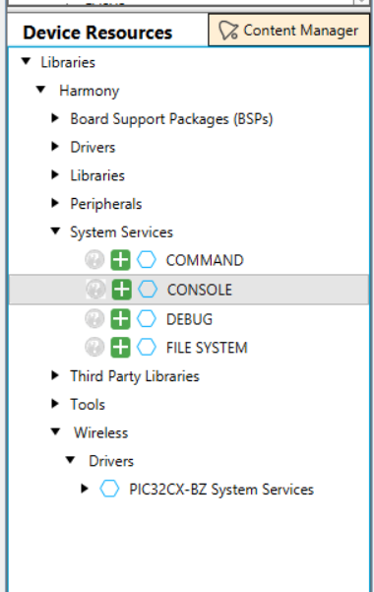This screenshot has height=592, width=374.
Task: Collapse the Wireless tree node
Action: pyautogui.click(x=55, y=431)
